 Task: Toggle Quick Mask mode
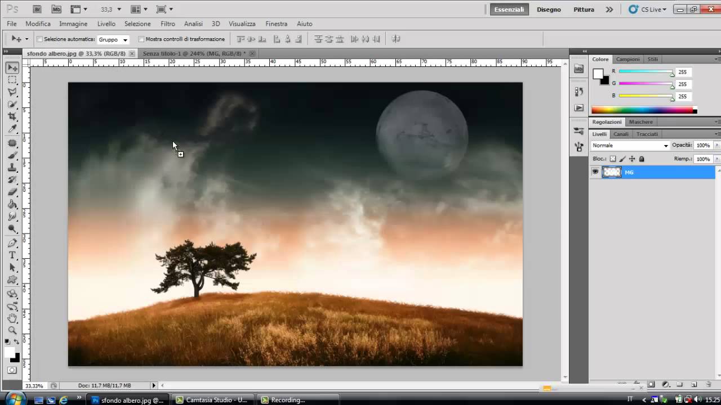(x=12, y=370)
